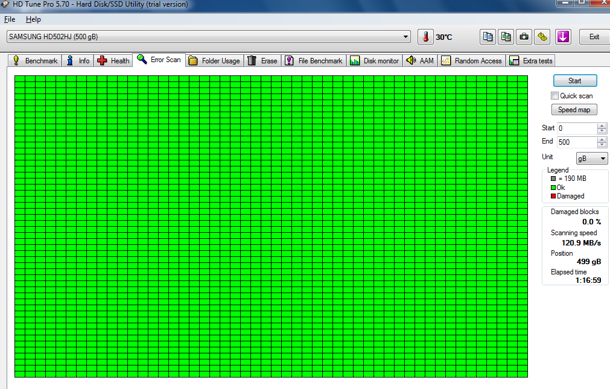Open the options gears icon

[x=542, y=37]
